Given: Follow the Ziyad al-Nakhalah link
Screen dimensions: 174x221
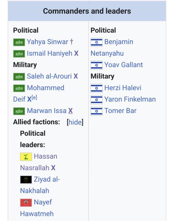Looking at the screenshot, I should point(40,185).
